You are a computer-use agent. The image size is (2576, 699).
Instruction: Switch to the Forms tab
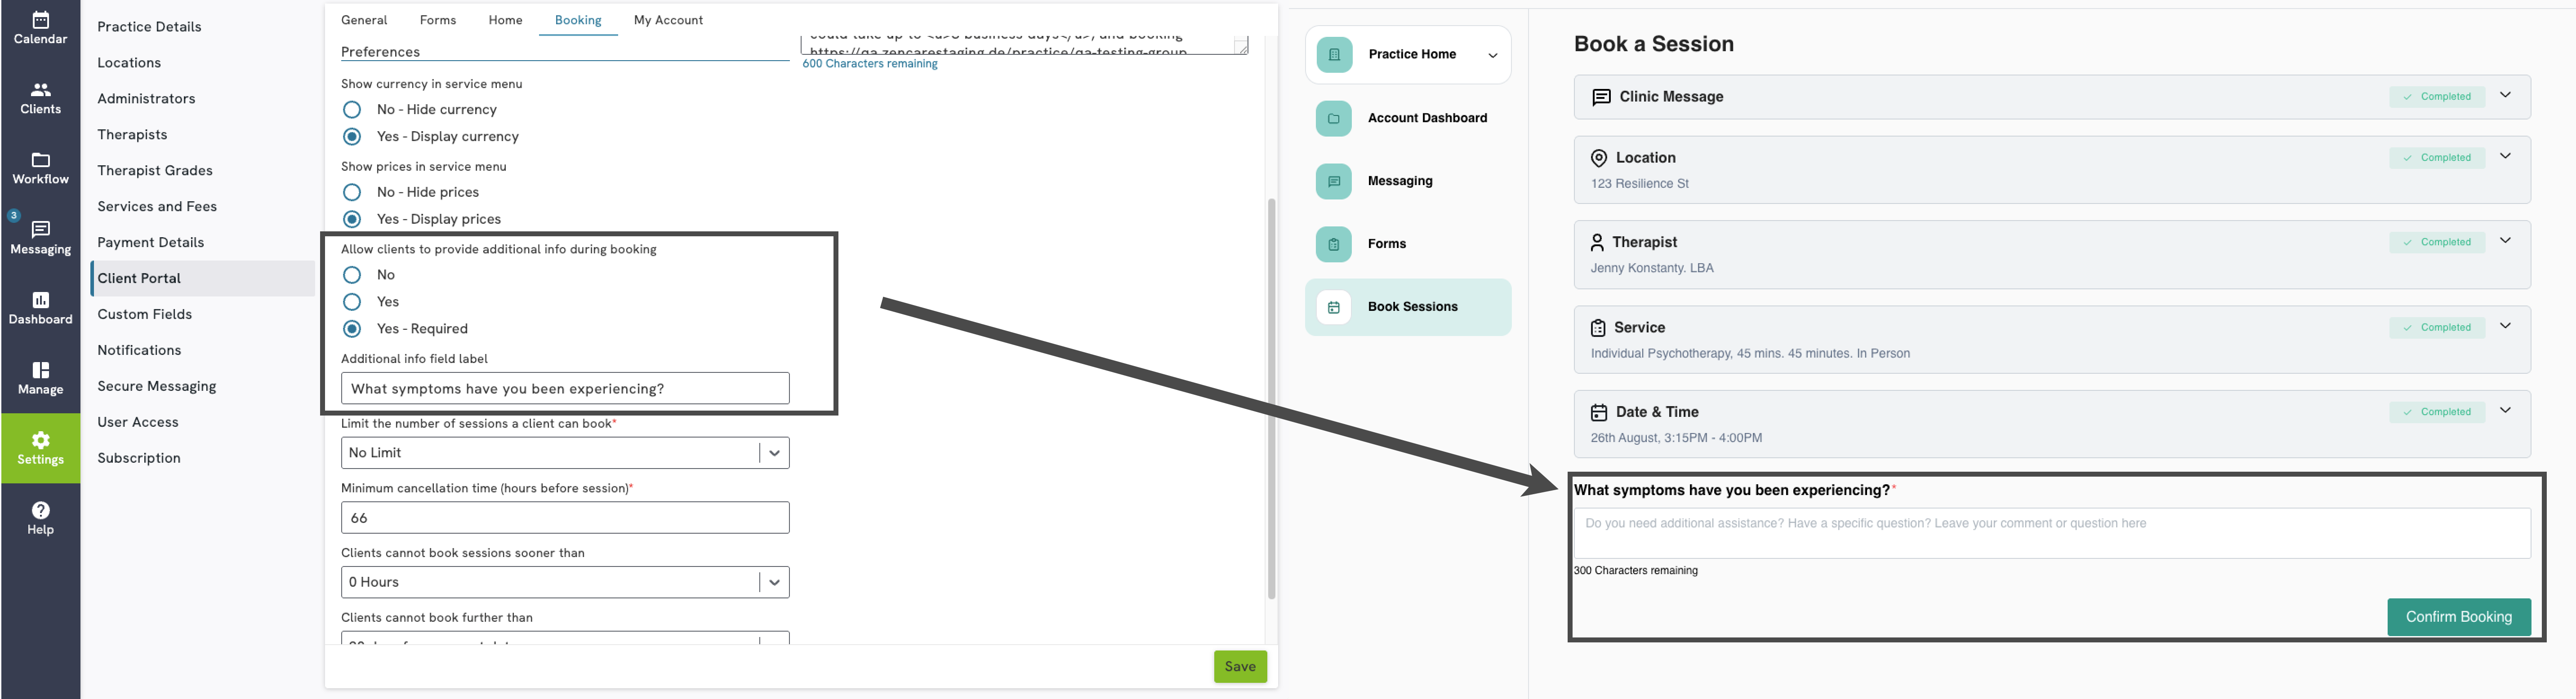438,20
